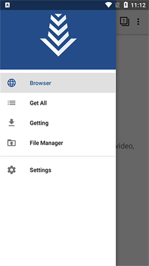Click the download arrow icon beside Getting

tap(12, 123)
